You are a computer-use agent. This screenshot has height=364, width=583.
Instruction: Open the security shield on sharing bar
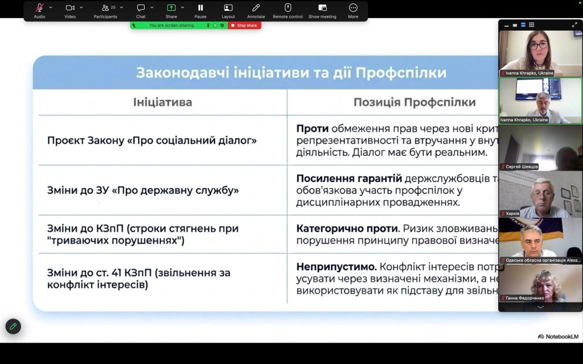(222, 25)
